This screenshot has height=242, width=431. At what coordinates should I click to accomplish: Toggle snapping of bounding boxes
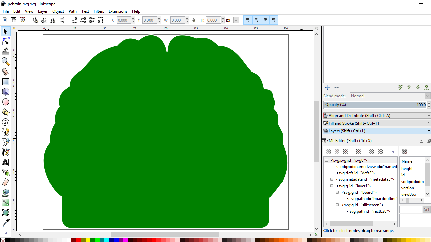(248, 20)
